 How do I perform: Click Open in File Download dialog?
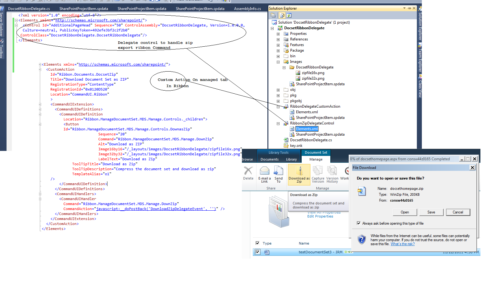tap(405, 212)
